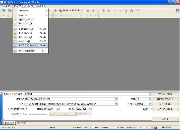Click the full screen chart (チャート全画面表示) icon
This screenshot has height=130, width=180.
(x=15, y=51)
